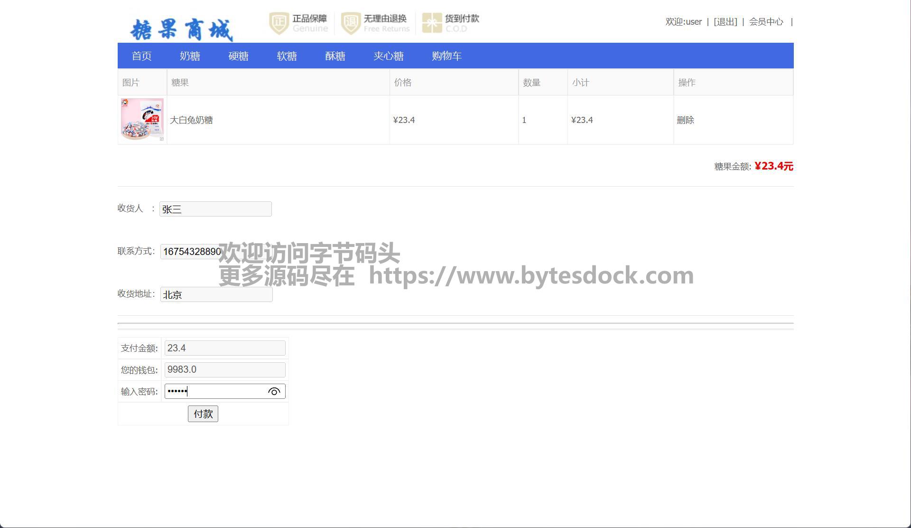The height and width of the screenshot is (528, 911).
Task: Open the 夹心糖 category
Action: point(388,56)
